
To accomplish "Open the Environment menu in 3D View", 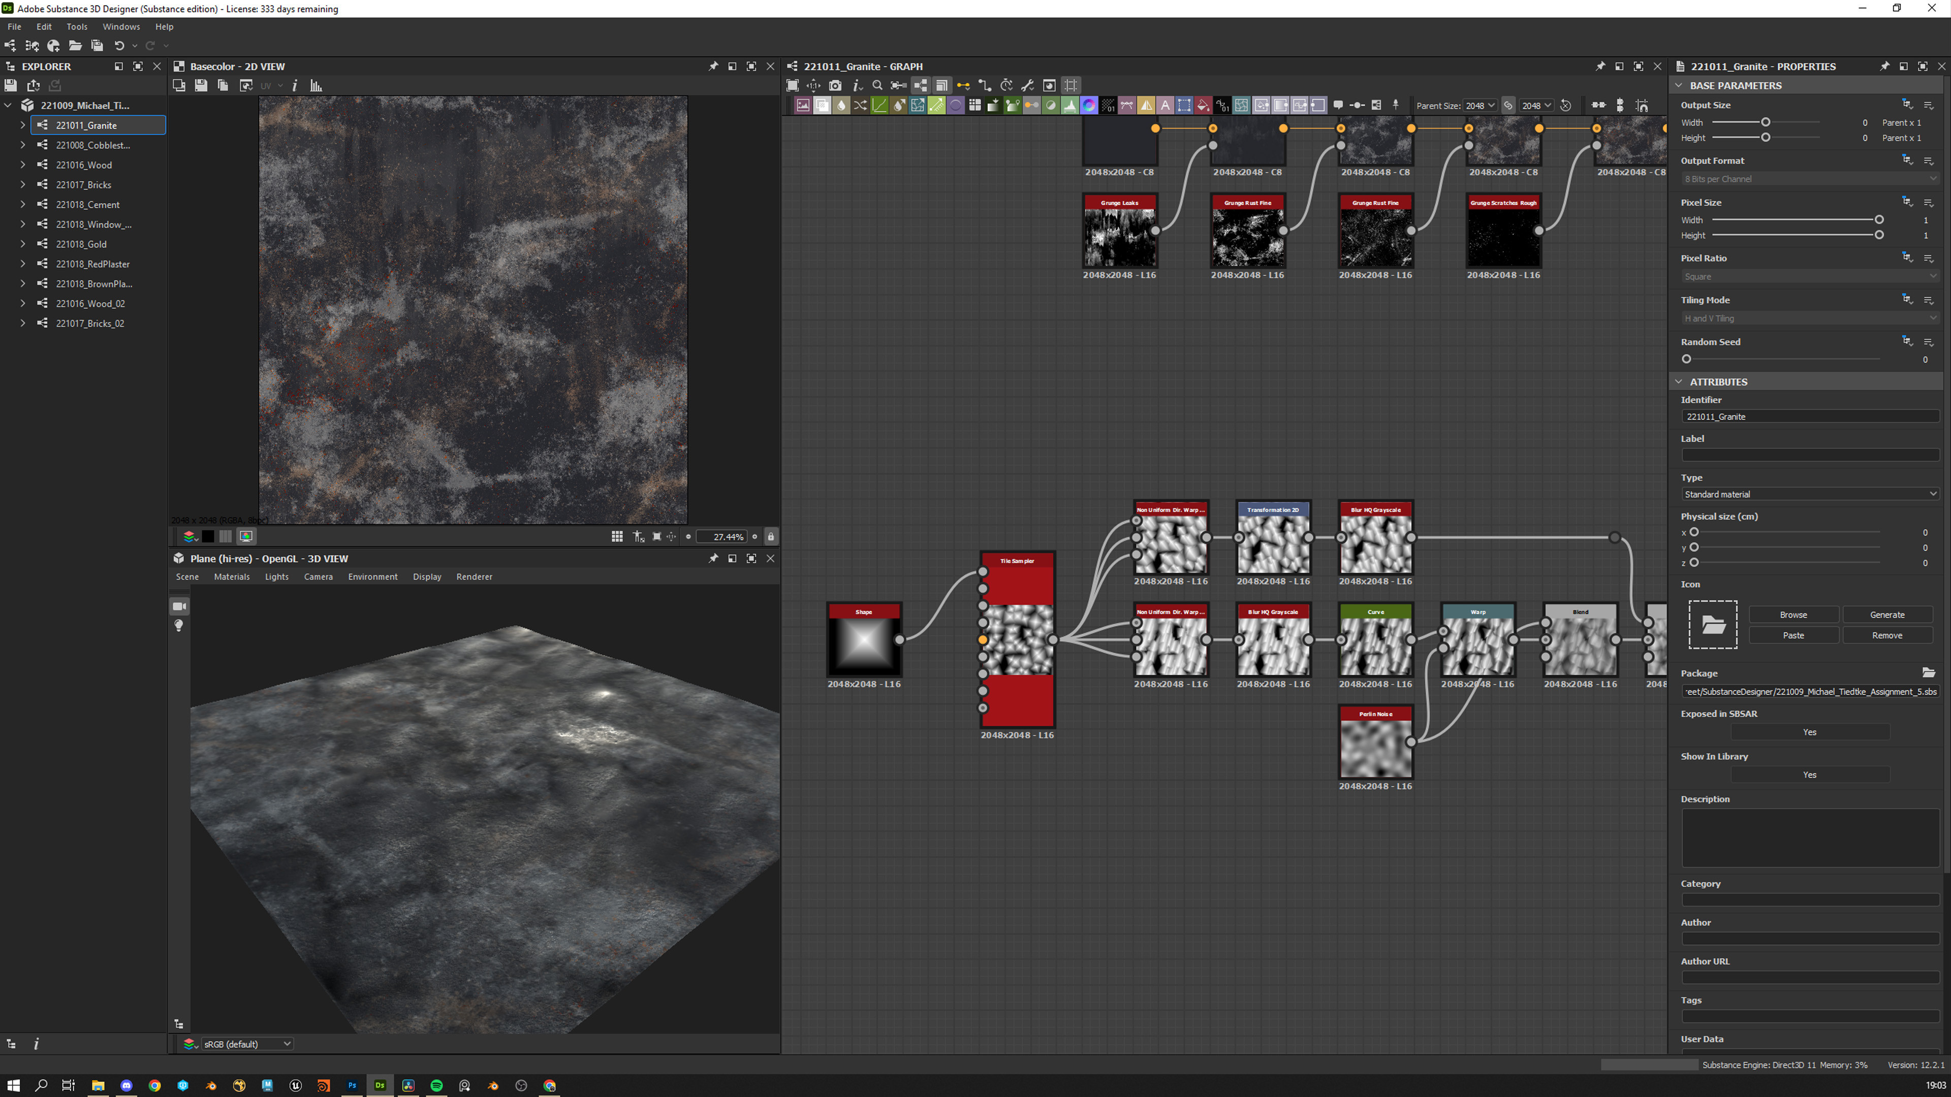I will click(x=372, y=577).
